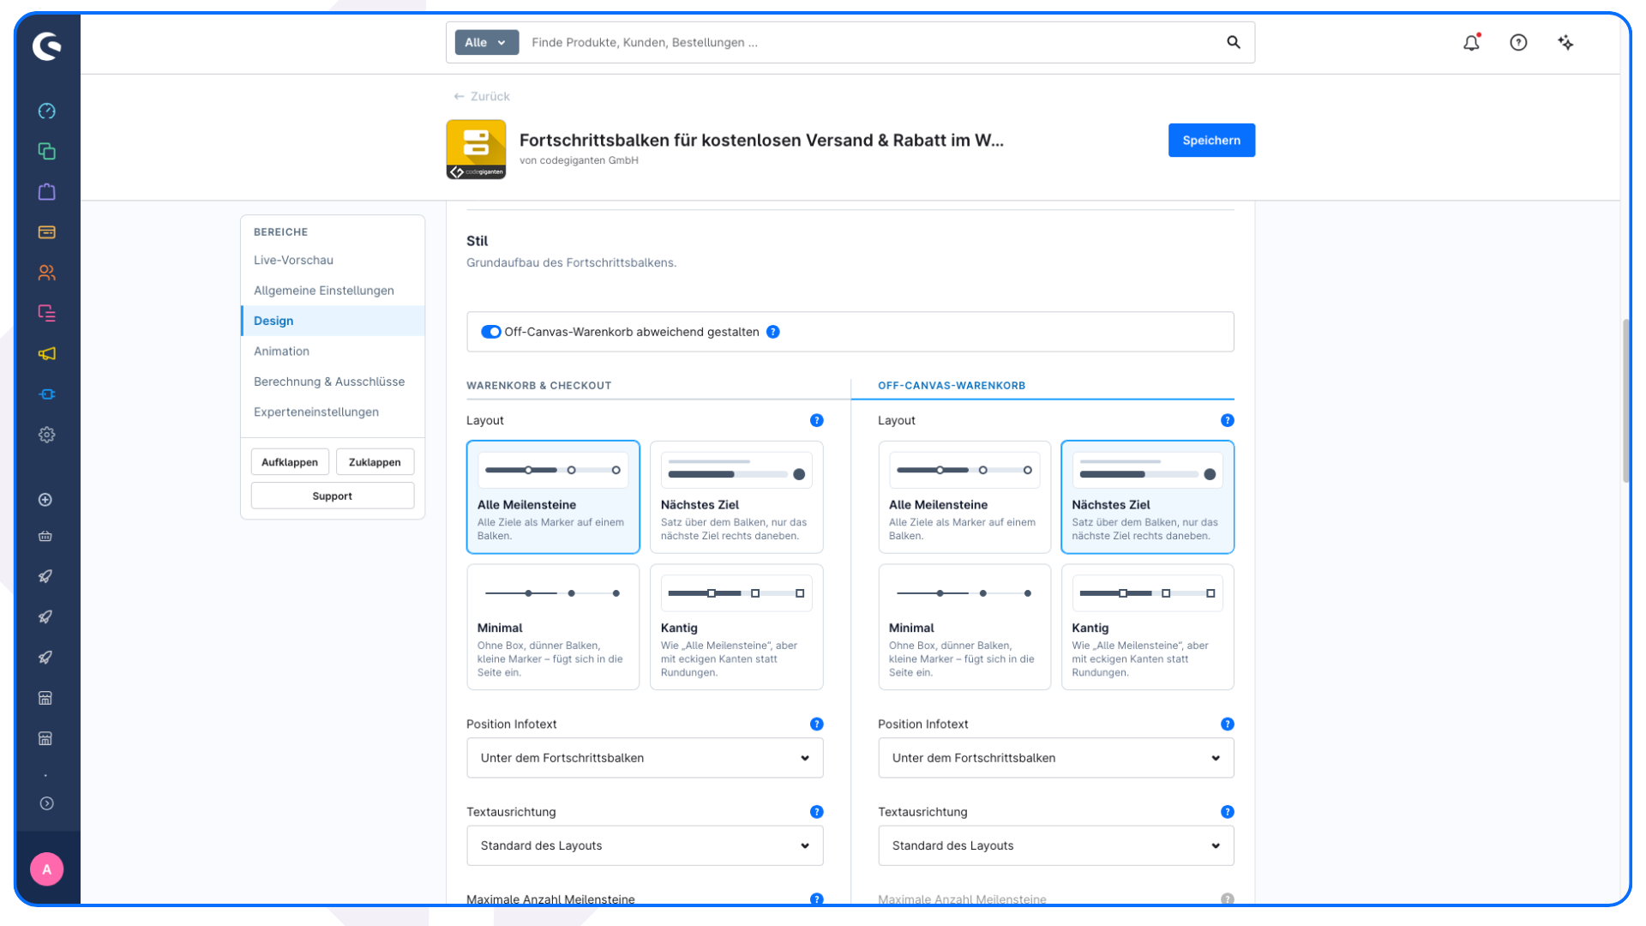
Task: Click the Speichern button
Action: pos(1211,141)
